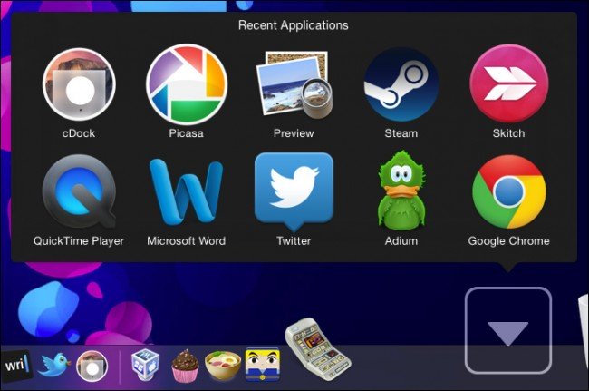589x391 pixels.
Task: Open the tricorder gadget Dock icon
Action: (318, 349)
